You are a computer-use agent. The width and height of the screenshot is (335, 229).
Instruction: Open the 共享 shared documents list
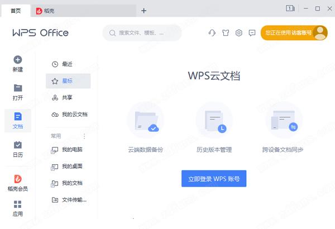click(68, 98)
